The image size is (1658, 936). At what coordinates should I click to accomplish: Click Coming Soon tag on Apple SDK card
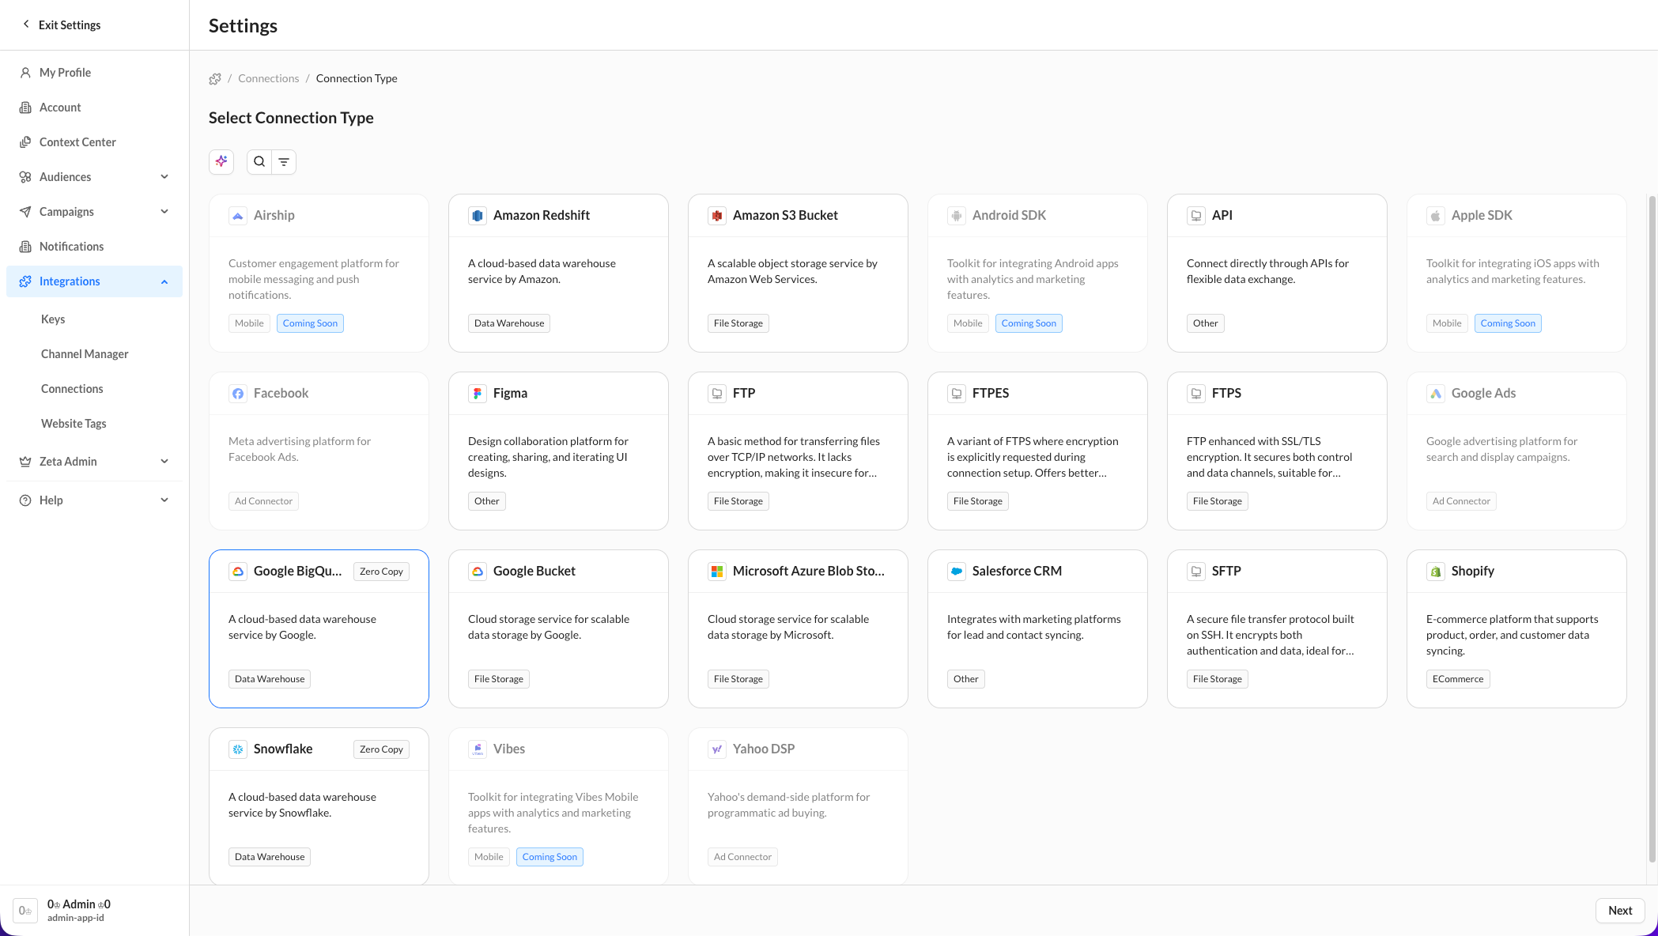pos(1508,323)
